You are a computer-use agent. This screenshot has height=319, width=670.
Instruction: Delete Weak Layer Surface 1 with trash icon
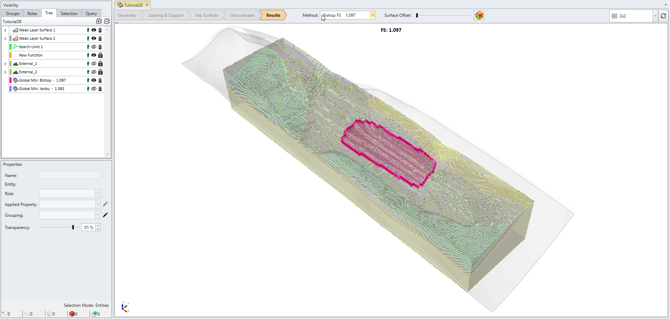100,30
